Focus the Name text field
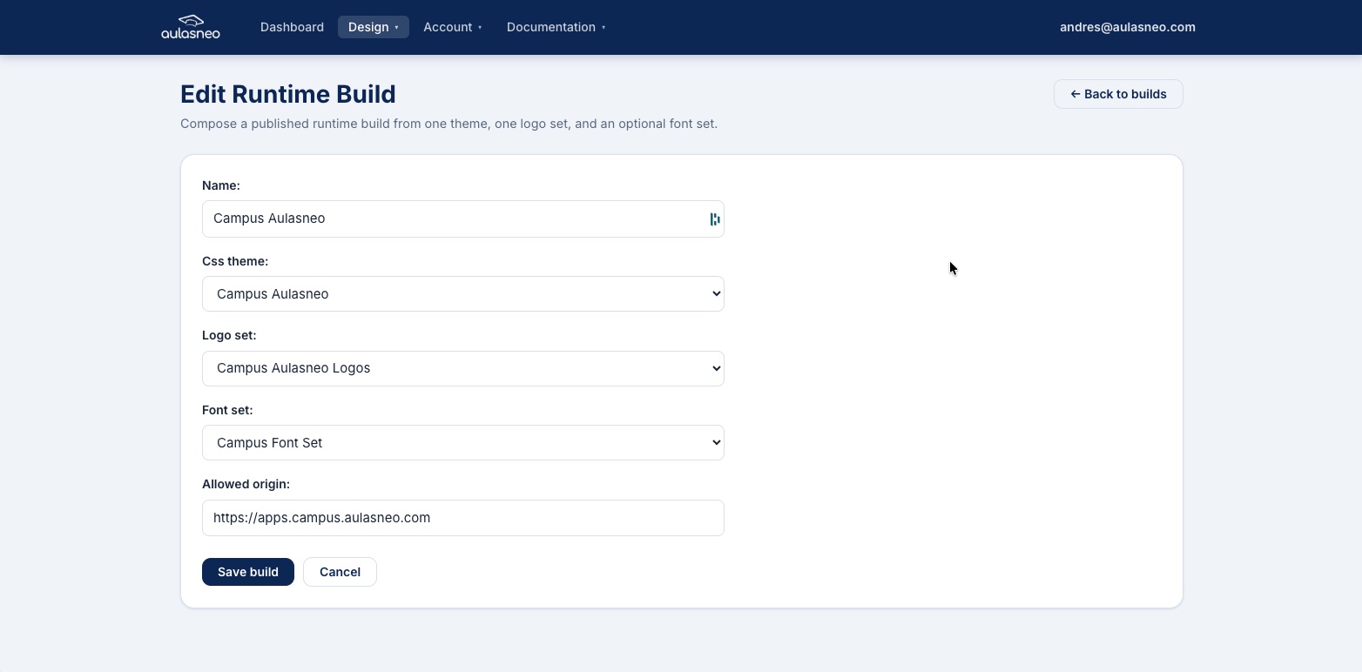Image resolution: width=1362 pixels, height=672 pixels. point(453,219)
